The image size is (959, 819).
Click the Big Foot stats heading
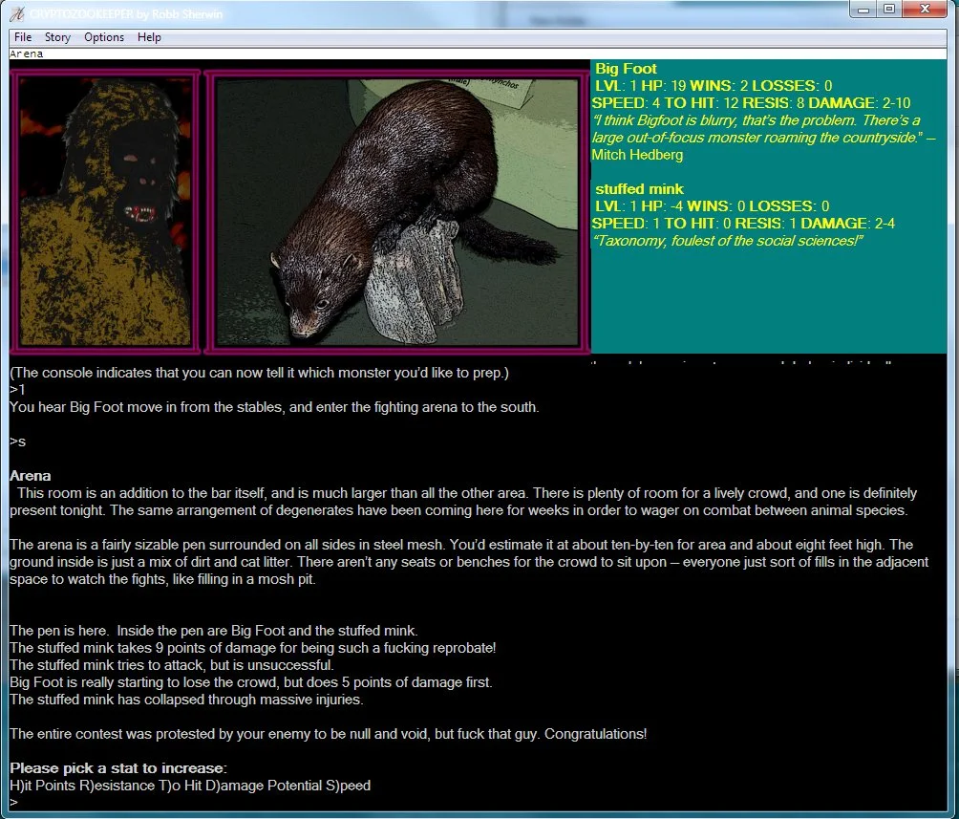point(626,69)
